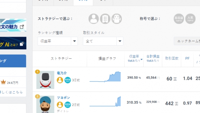This screenshot has width=200, height=113.
Task: Click ツヨポン turban man avatar
Action: (45, 104)
